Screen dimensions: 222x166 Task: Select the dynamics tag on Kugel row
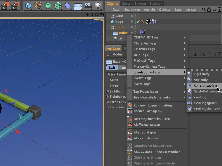[x=154, y=22]
